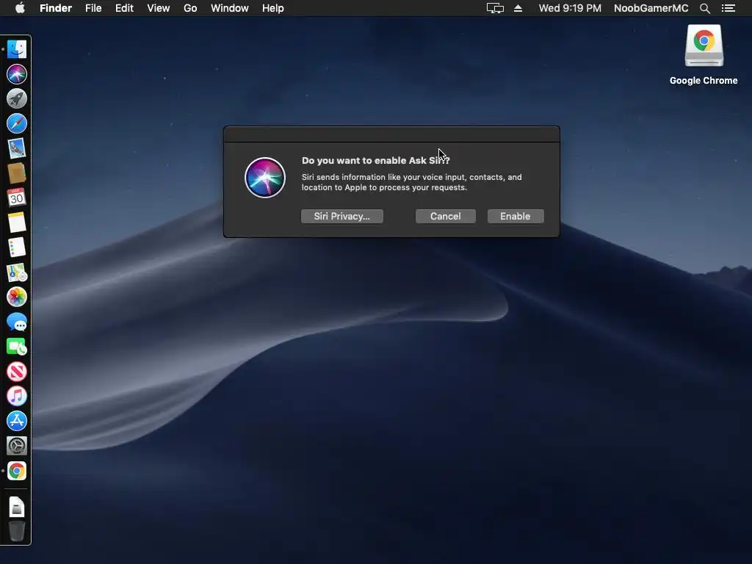This screenshot has height=564, width=752.
Task: Open the Trash in the Dock
Action: point(17,532)
